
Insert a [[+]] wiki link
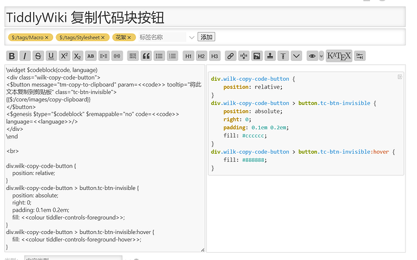point(104,56)
